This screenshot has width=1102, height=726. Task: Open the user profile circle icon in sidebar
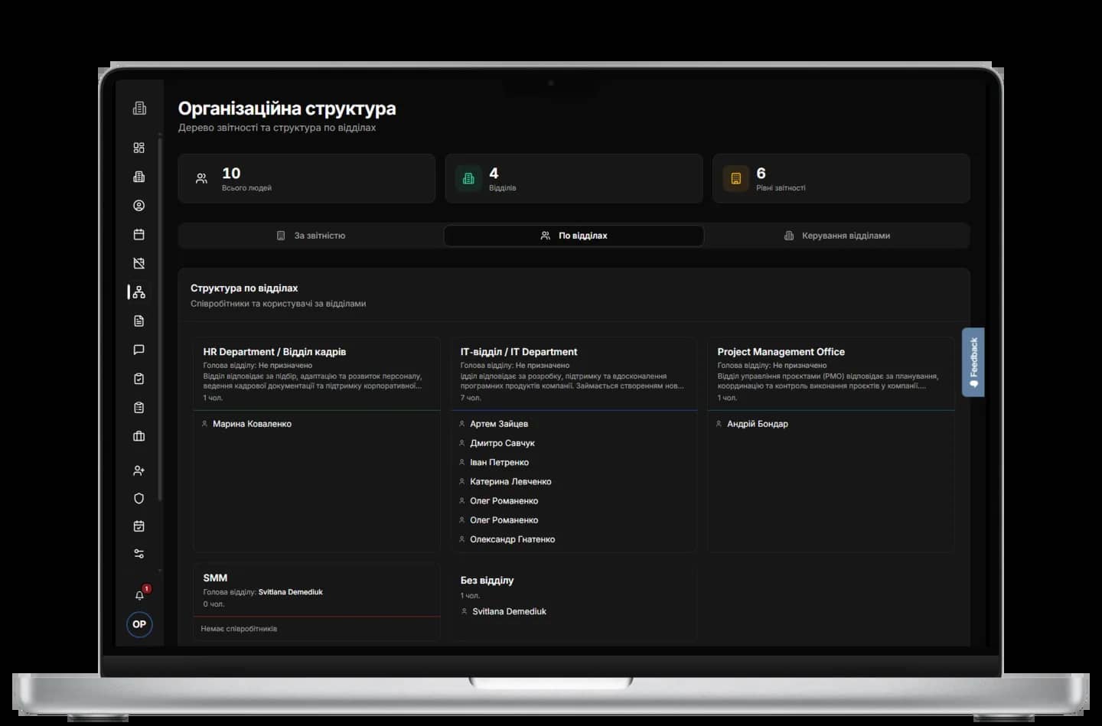tap(139, 206)
